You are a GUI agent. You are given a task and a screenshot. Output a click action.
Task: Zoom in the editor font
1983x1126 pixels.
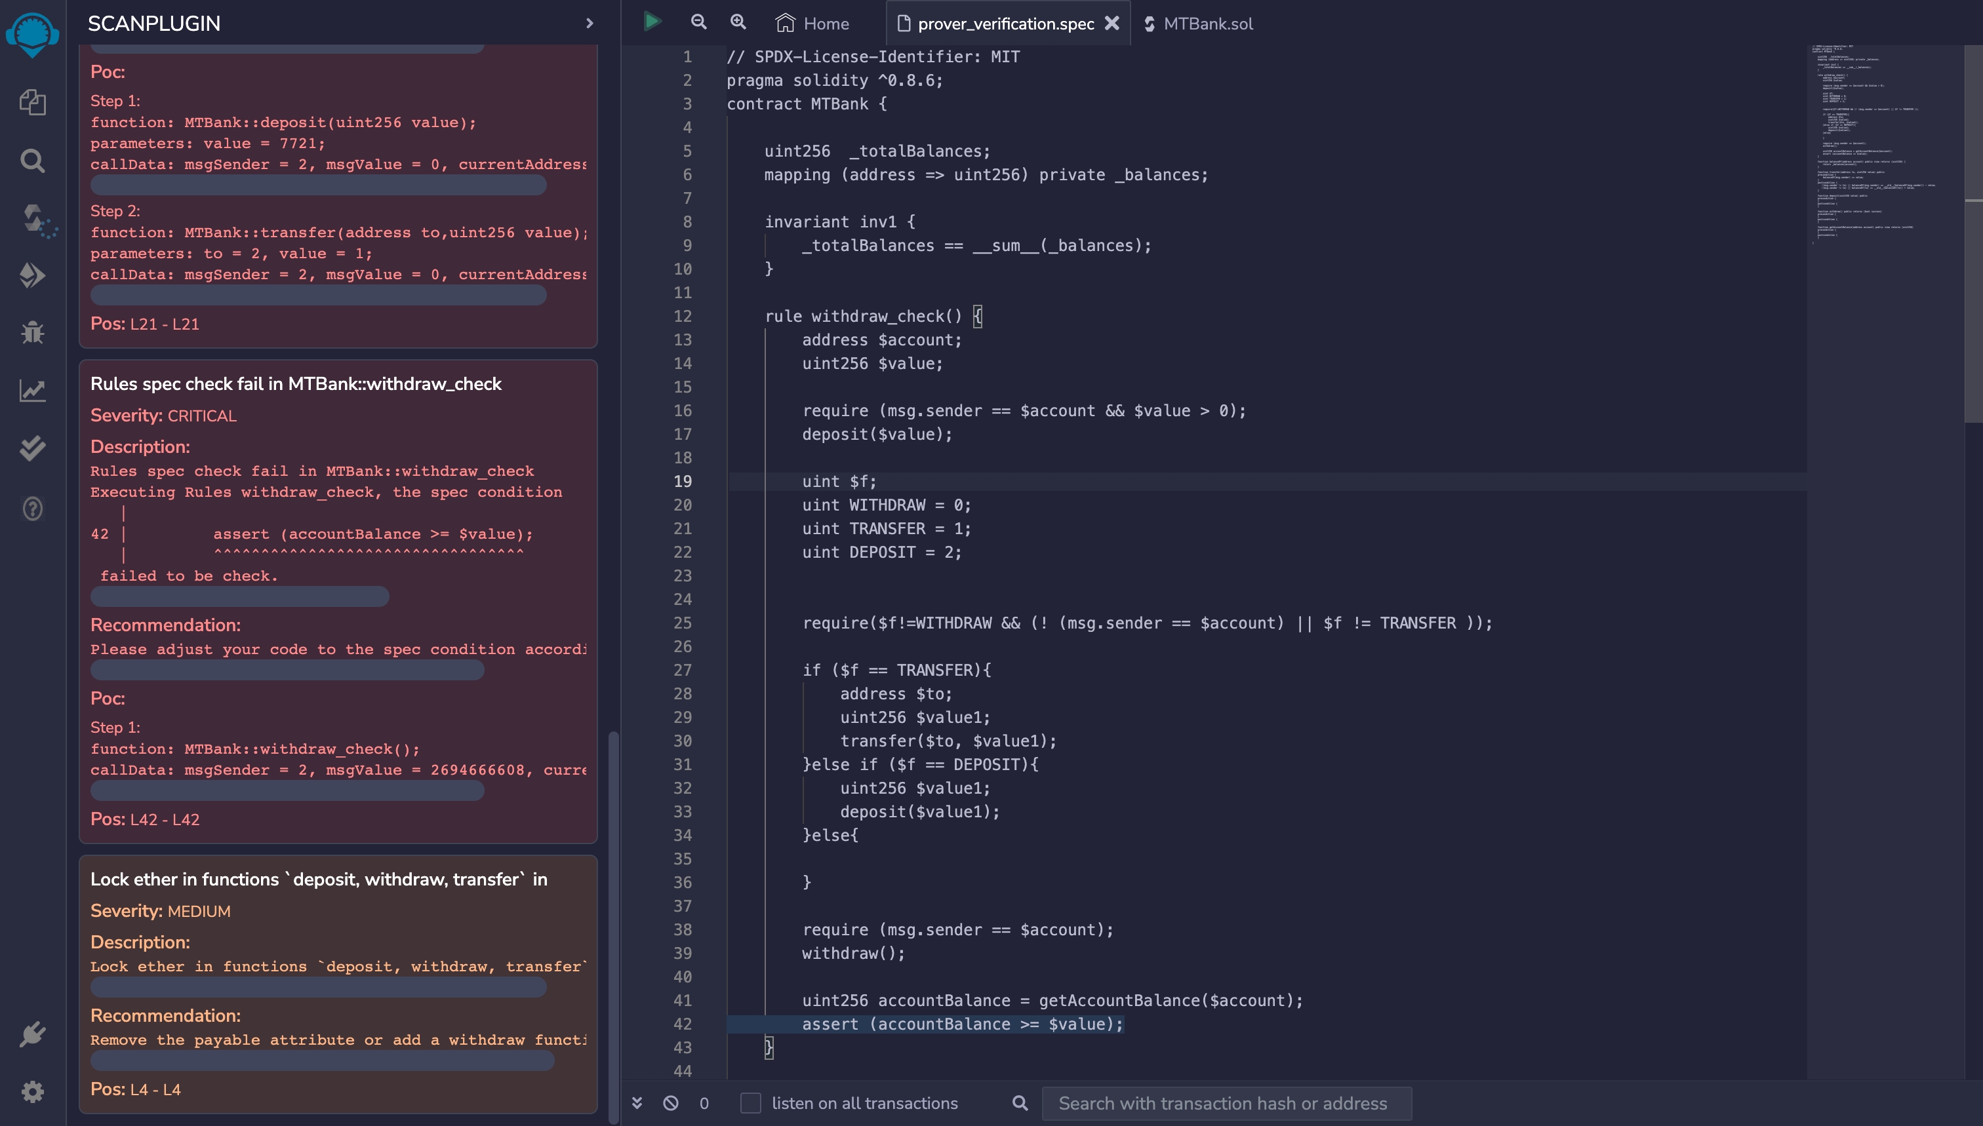pos(738,22)
